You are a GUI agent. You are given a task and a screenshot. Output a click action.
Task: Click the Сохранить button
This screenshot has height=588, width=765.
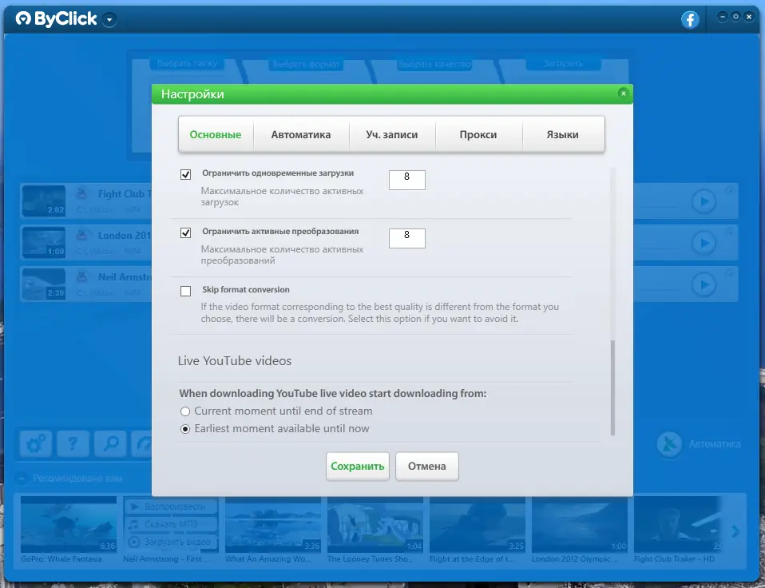tap(358, 466)
